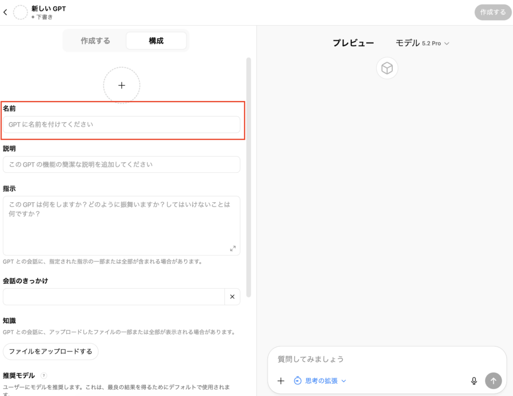The image size is (513, 396).
Task: Focus the 説明 description field
Action: (x=121, y=165)
